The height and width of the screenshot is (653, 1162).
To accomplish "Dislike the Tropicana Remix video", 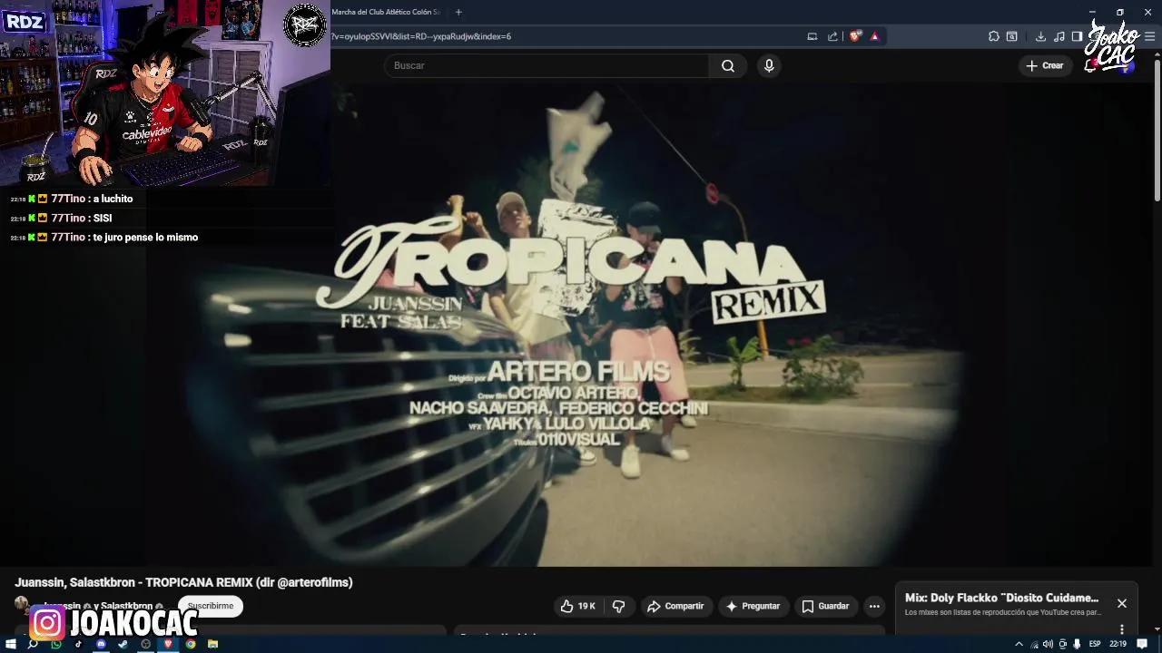I will click(619, 606).
